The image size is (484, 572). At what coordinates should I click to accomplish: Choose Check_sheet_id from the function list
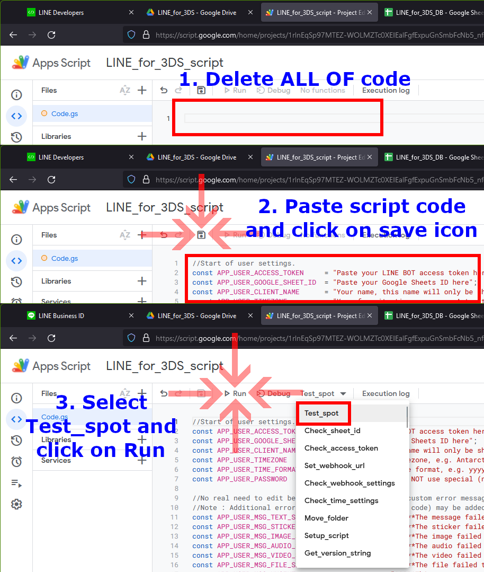353,431
